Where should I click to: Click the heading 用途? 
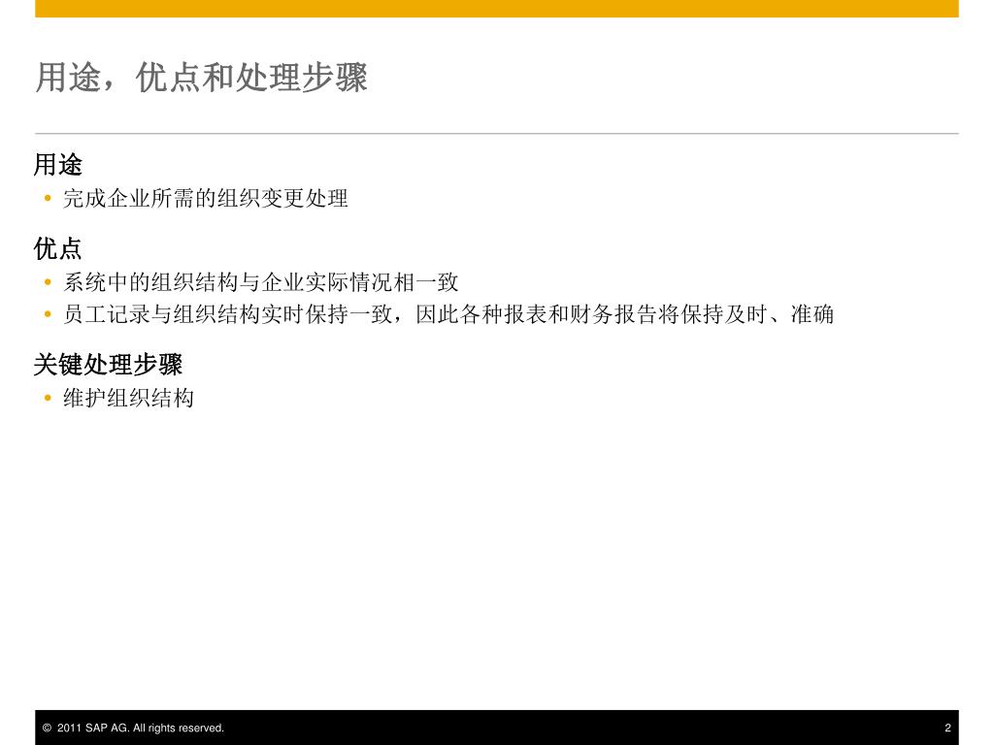pos(57,165)
